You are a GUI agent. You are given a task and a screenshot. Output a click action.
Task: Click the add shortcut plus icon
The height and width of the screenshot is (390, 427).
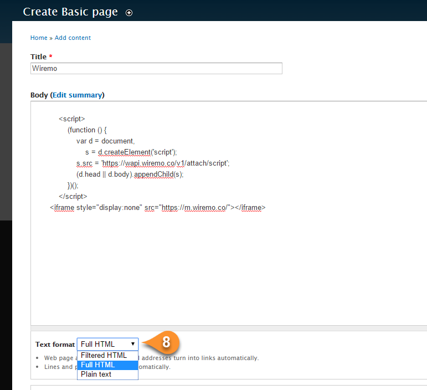point(129,13)
